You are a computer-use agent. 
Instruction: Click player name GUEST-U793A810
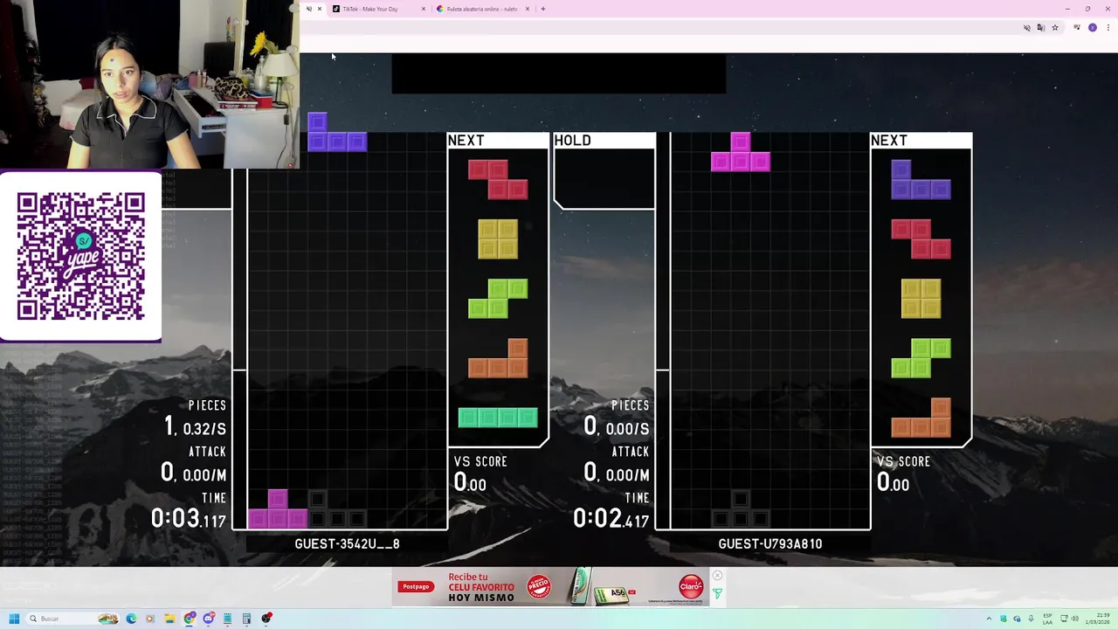(769, 543)
